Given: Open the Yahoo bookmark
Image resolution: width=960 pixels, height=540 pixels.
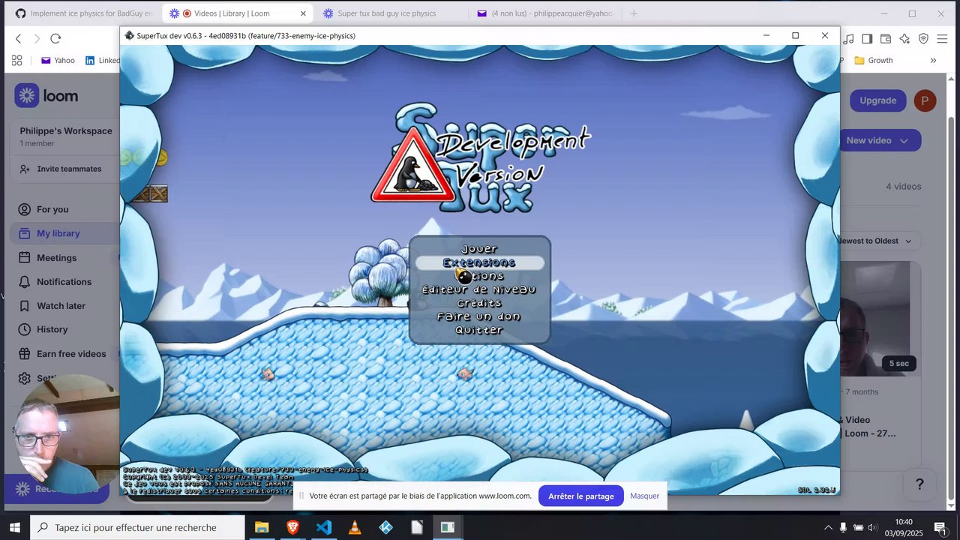Looking at the screenshot, I should (58, 60).
